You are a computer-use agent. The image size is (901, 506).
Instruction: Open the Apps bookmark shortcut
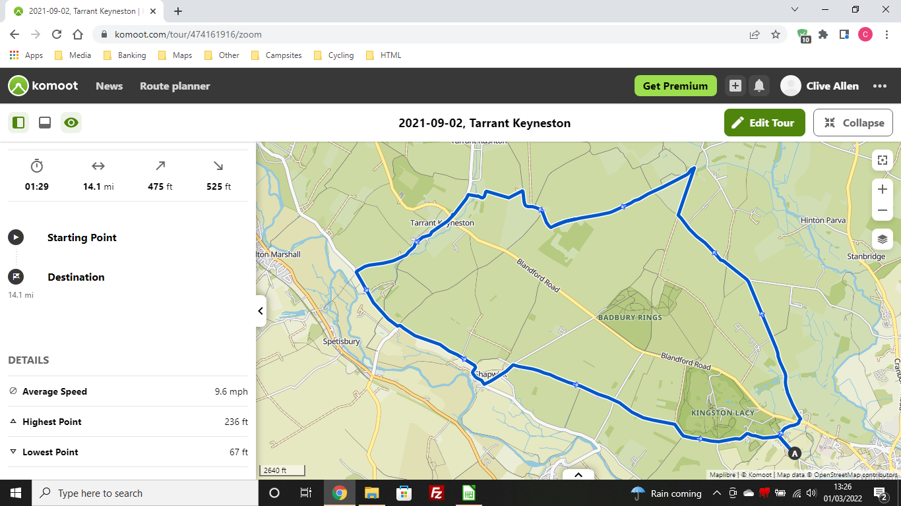(26, 55)
